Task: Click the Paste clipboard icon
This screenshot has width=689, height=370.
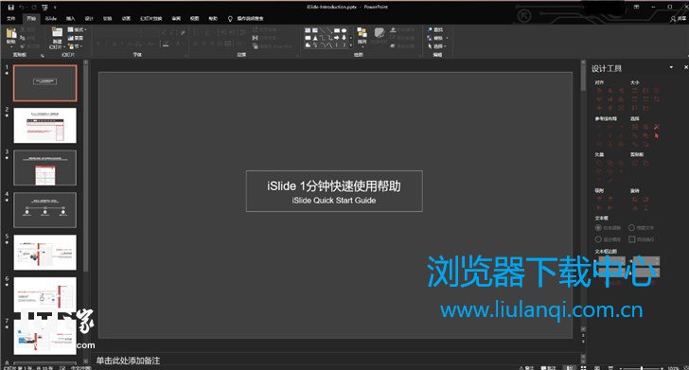Action: [11, 33]
